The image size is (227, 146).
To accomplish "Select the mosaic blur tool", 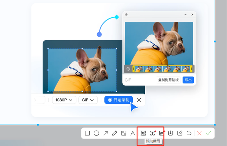I will tap(124, 133).
